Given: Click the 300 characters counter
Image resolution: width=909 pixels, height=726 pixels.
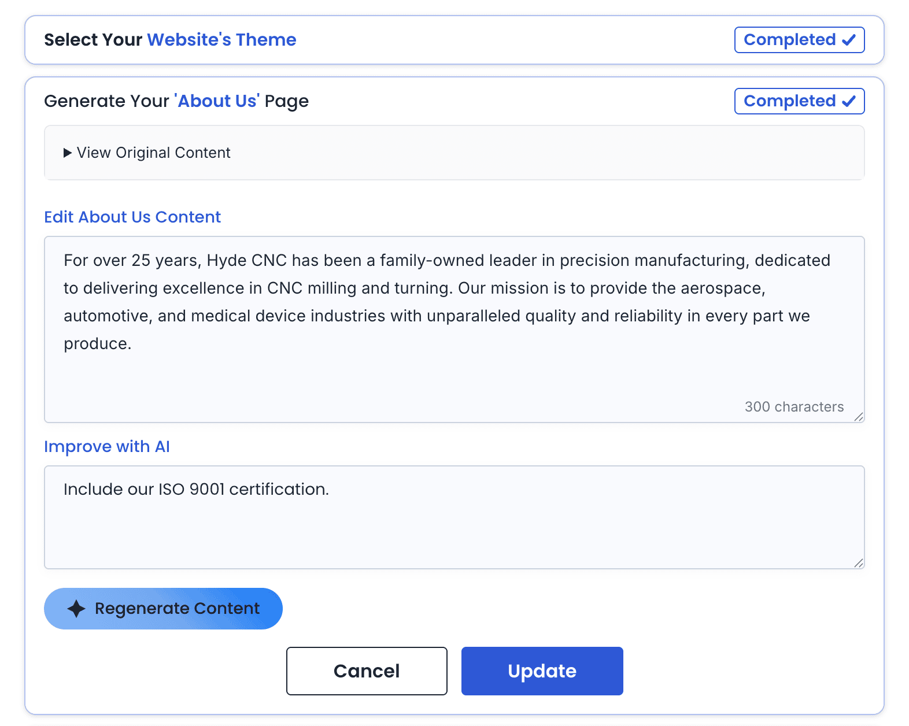Looking at the screenshot, I should (x=794, y=407).
